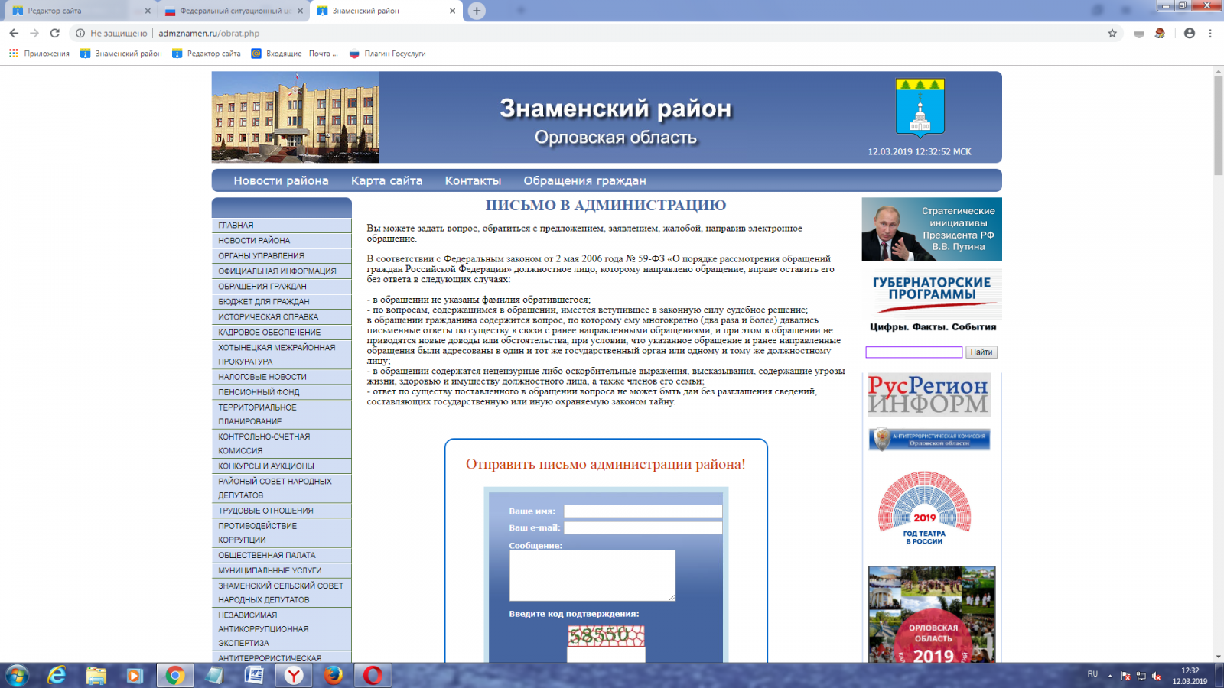
Task: Focus the address bar URL
Action: (209, 33)
